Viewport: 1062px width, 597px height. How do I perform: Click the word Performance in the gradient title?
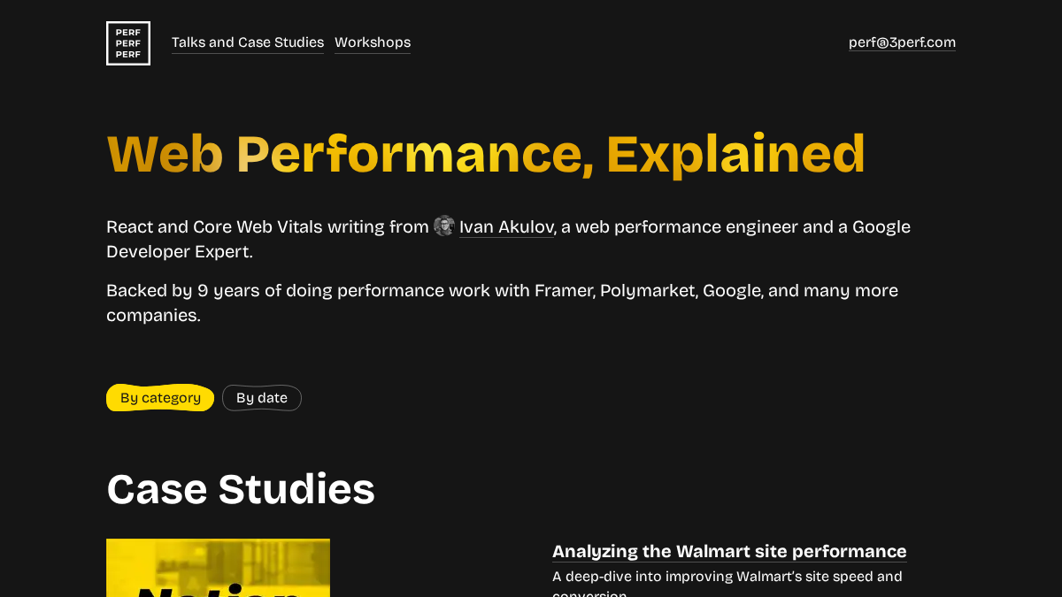(x=415, y=154)
